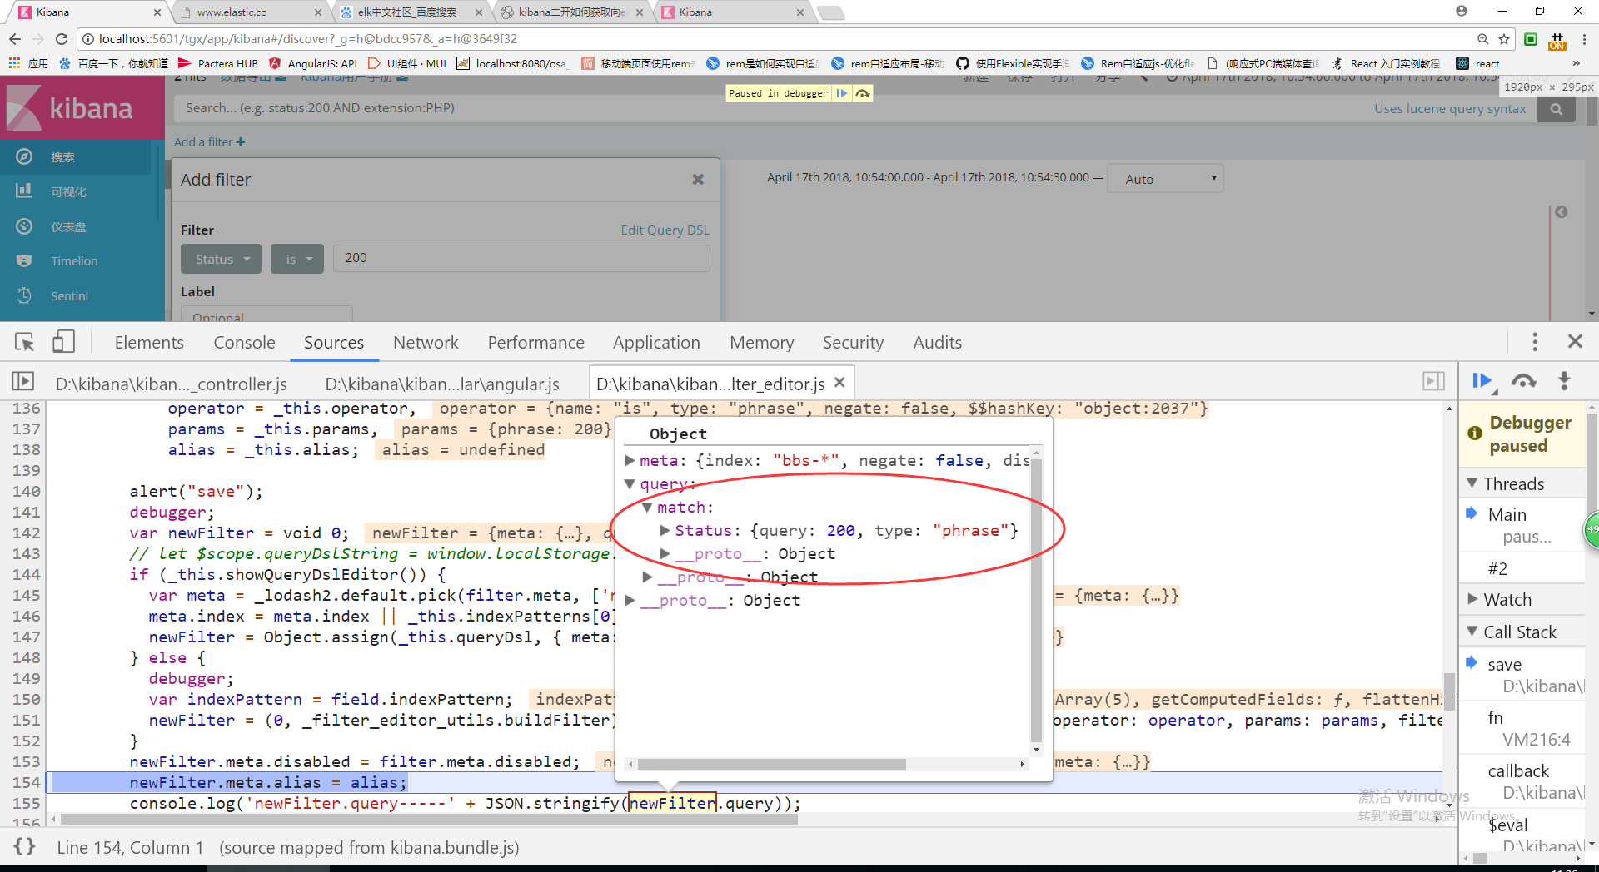Resume from the Paused in debugger overlay

pos(842,93)
